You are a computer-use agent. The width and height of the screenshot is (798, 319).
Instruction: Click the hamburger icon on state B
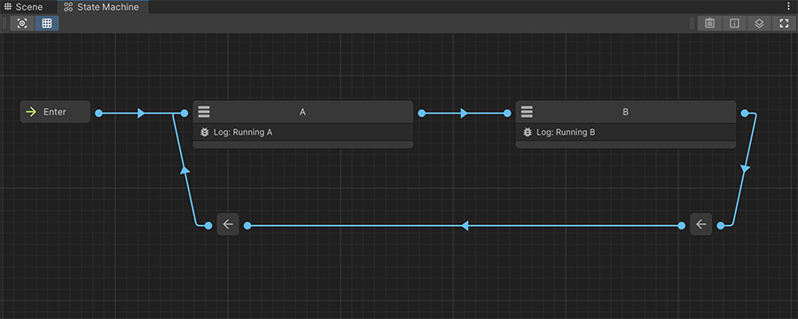[x=528, y=112]
